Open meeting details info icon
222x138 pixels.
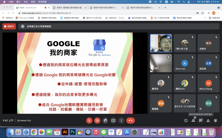click(186, 121)
